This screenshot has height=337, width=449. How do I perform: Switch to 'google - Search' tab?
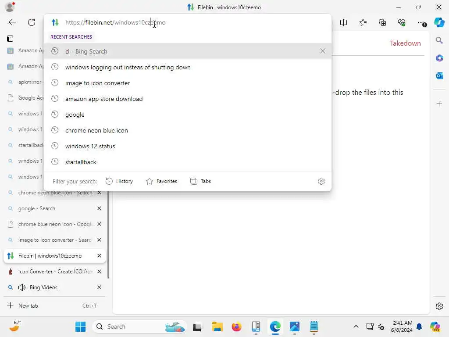tap(54, 208)
